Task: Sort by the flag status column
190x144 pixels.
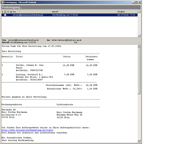Action: pos(8,12)
